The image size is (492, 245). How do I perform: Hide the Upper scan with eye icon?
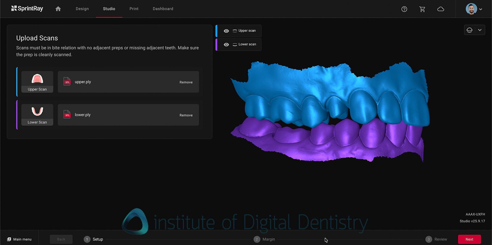point(226,31)
